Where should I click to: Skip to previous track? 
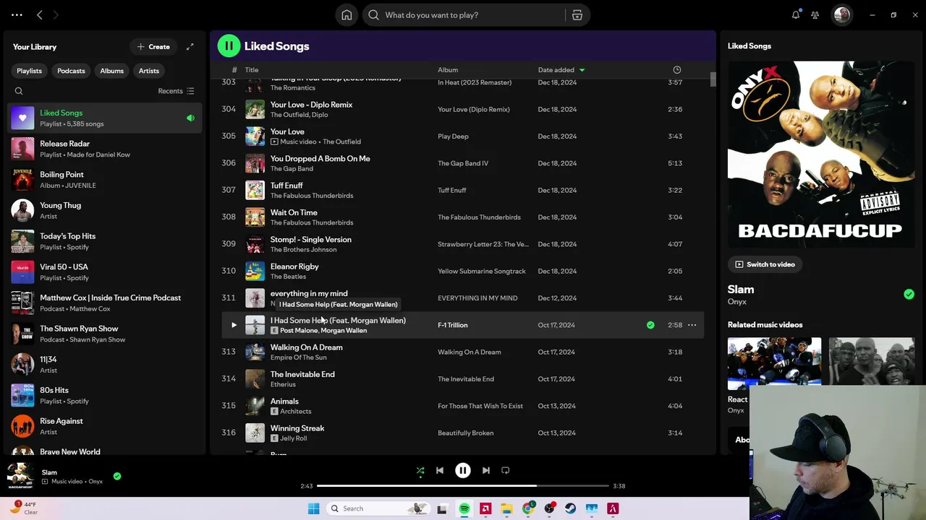(440, 471)
